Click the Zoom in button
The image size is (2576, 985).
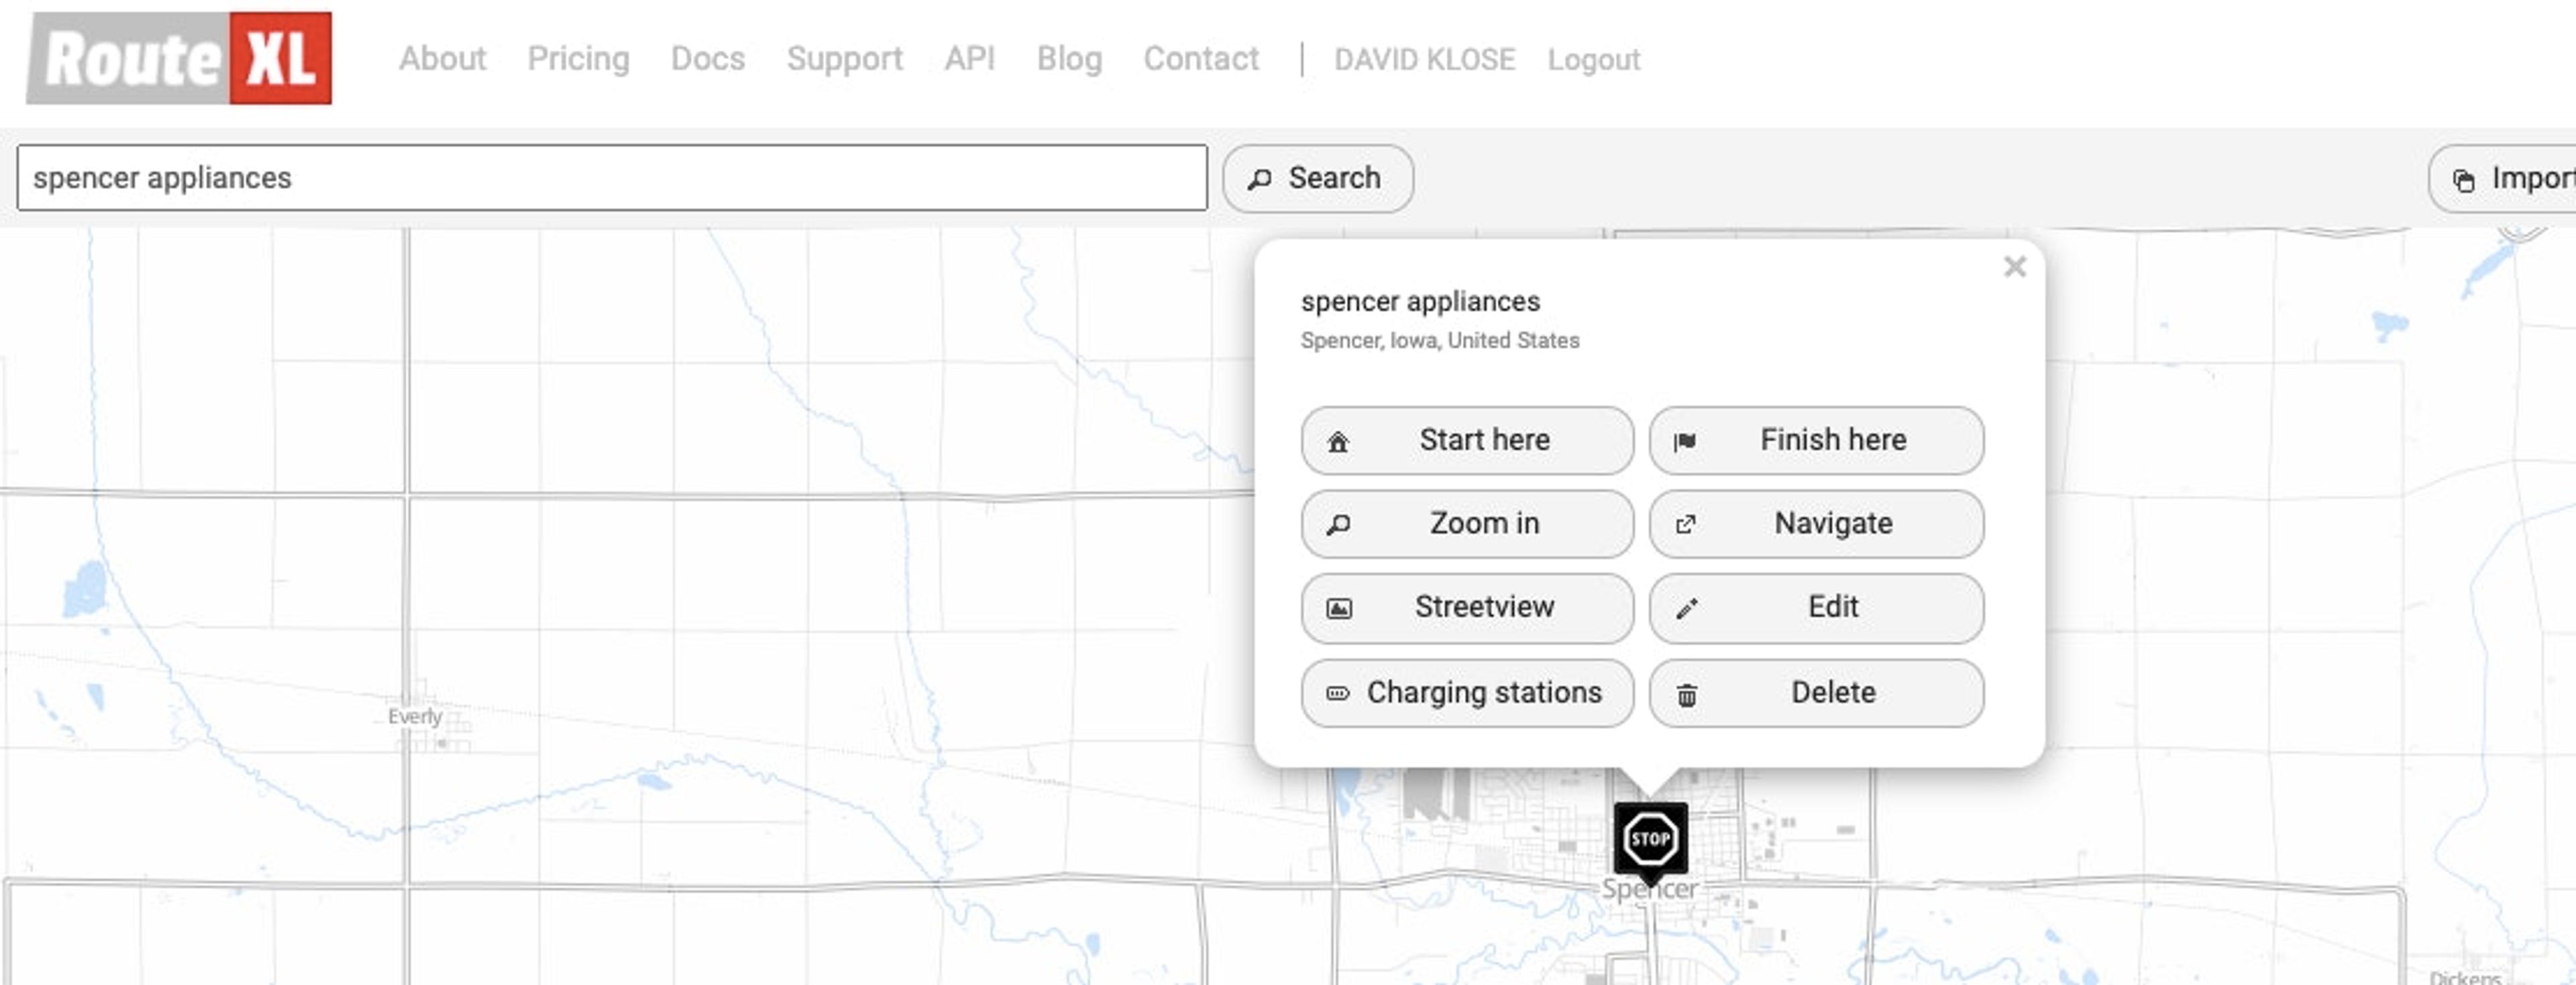[x=1467, y=524]
